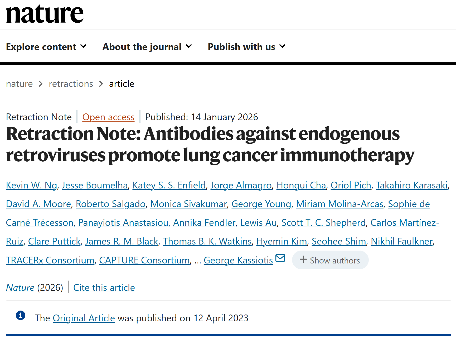456x339 pixels.
Task: Click the nature logo
Action: [45, 14]
